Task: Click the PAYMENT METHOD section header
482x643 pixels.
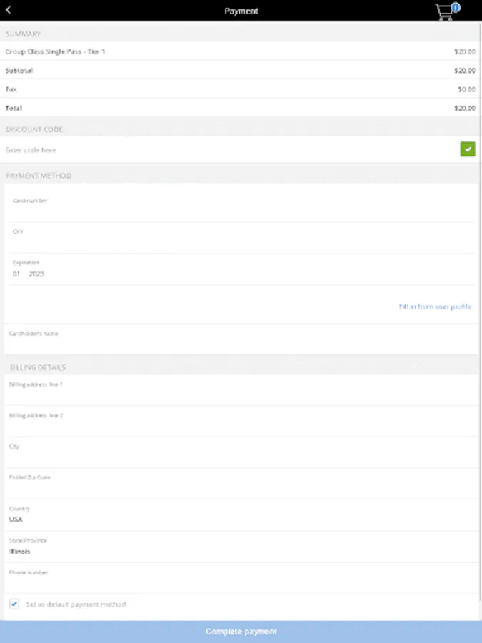Action: [39, 176]
